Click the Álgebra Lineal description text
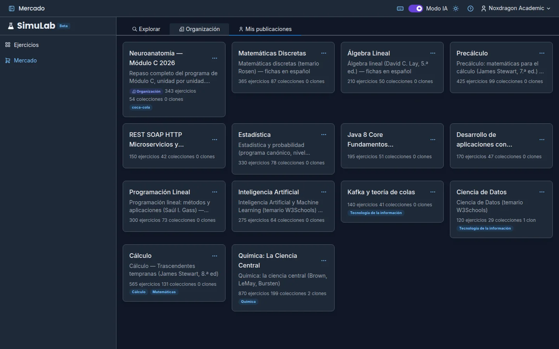Screen dimensions: 559x349 click(388, 67)
